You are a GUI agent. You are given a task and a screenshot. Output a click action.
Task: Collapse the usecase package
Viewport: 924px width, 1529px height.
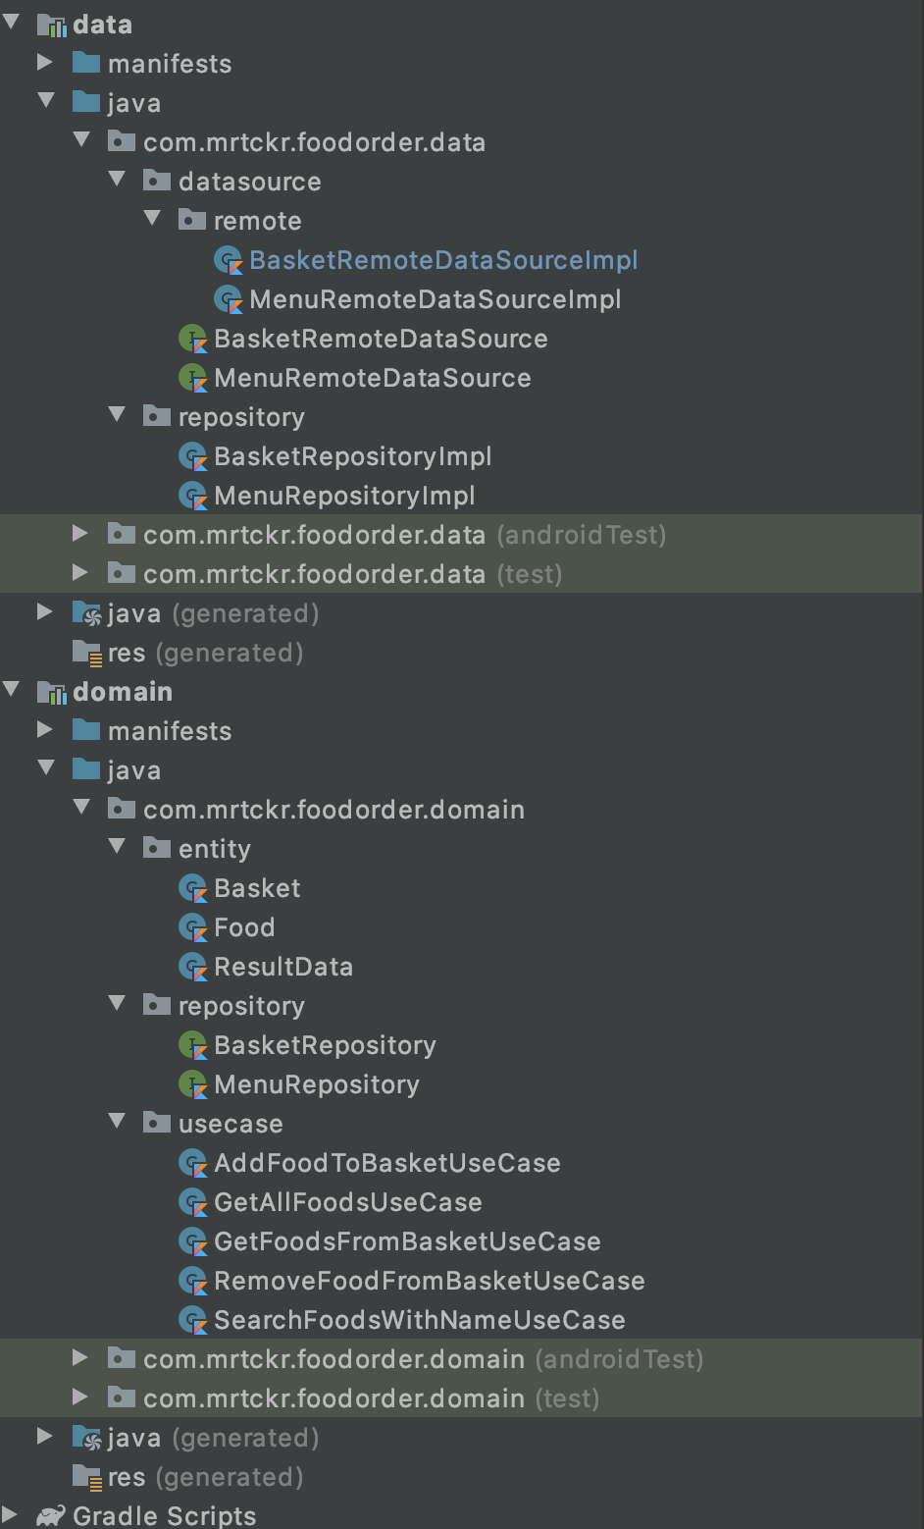point(118,1122)
